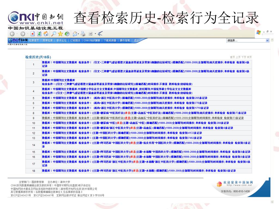Open the History clock icon
Viewport: 279px width, 209px height.
pos(67,34)
